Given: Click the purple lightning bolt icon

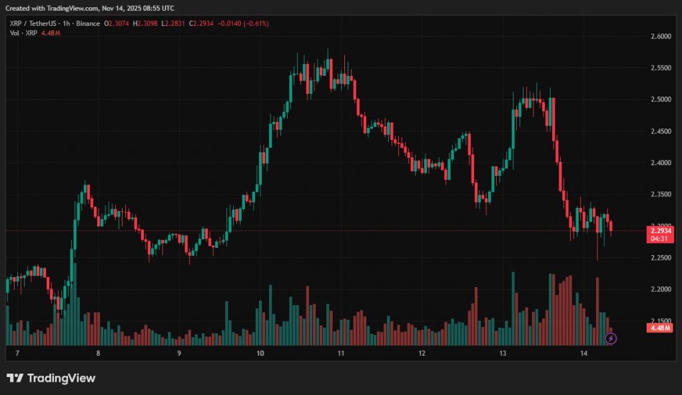Looking at the screenshot, I should [x=611, y=338].
